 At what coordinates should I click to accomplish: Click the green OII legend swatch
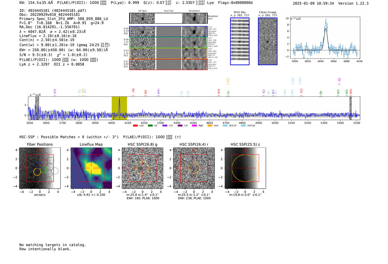pos(150,125)
